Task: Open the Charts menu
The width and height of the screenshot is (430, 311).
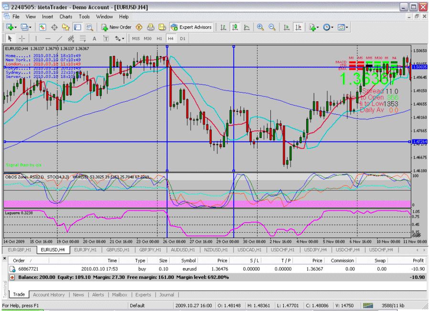Action: (x=66, y=16)
